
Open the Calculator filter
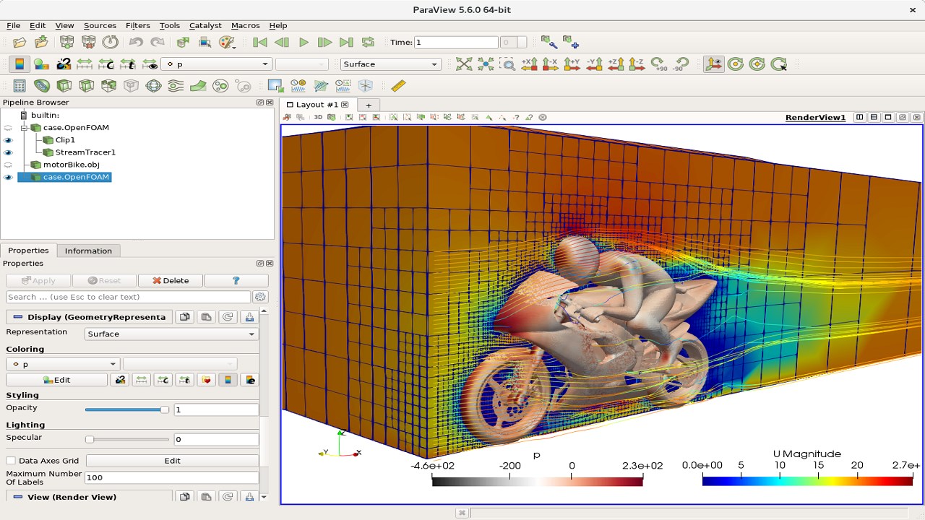pos(20,86)
